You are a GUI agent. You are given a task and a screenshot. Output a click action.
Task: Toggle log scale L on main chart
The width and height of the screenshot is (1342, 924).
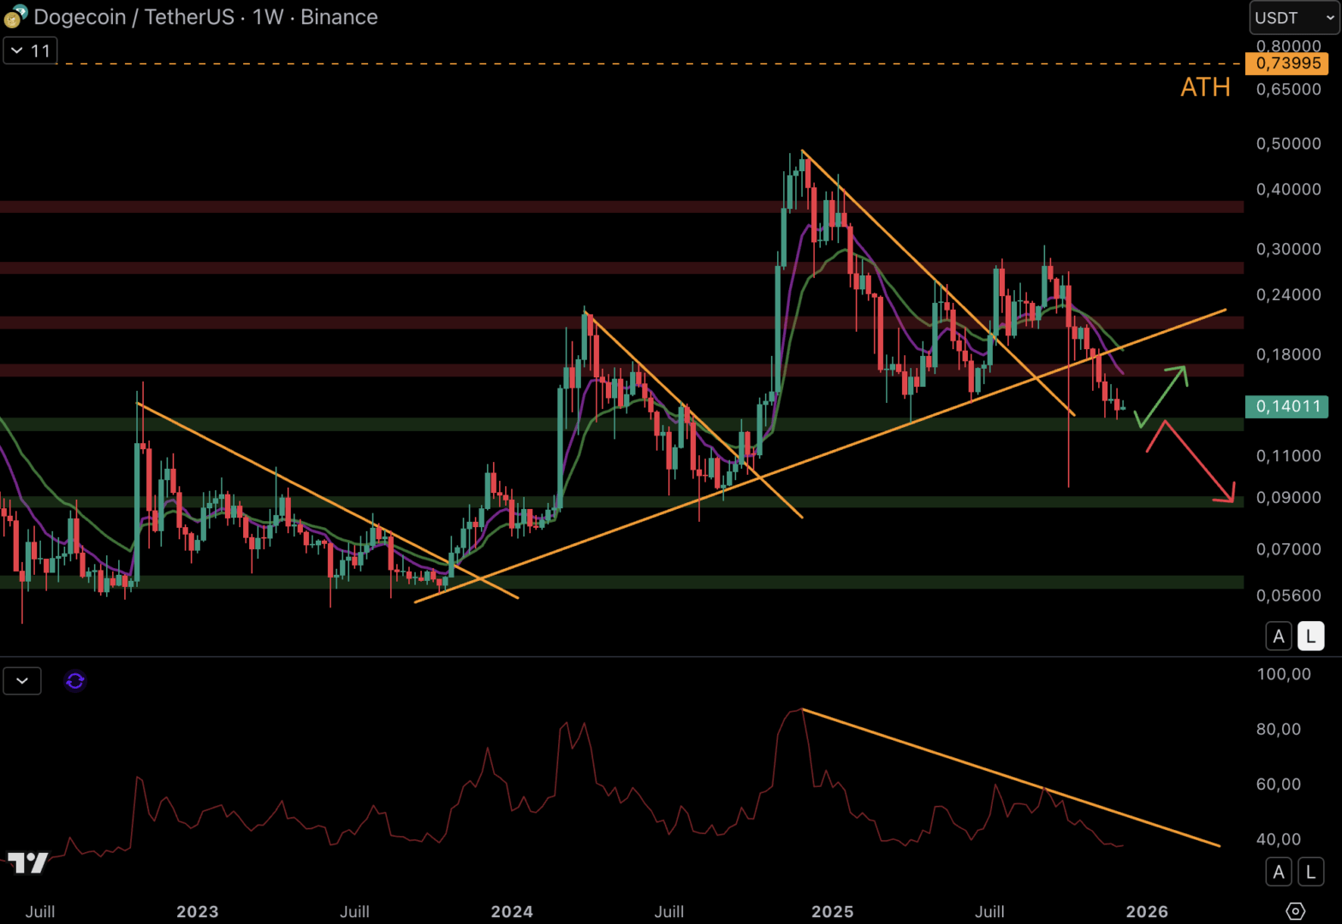click(1310, 637)
